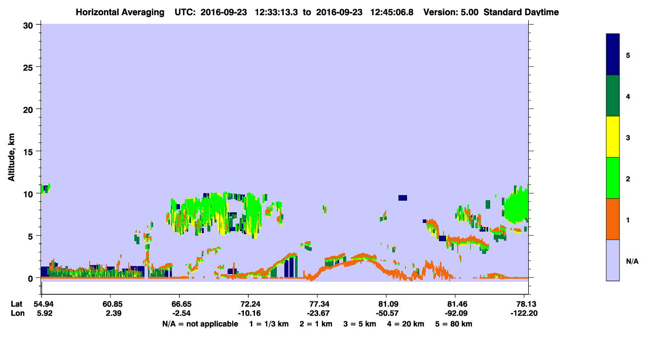The width and height of the screenshot is (659, 338).
Task: Click the yellow level 3 colorbar segment
Action: 613,137
